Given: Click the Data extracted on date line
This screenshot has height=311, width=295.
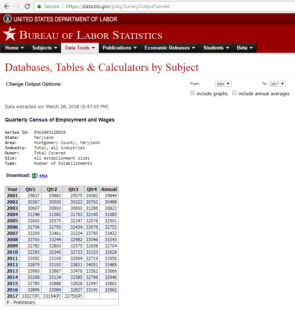Looking at the screenshot, I should click(57, 107).
